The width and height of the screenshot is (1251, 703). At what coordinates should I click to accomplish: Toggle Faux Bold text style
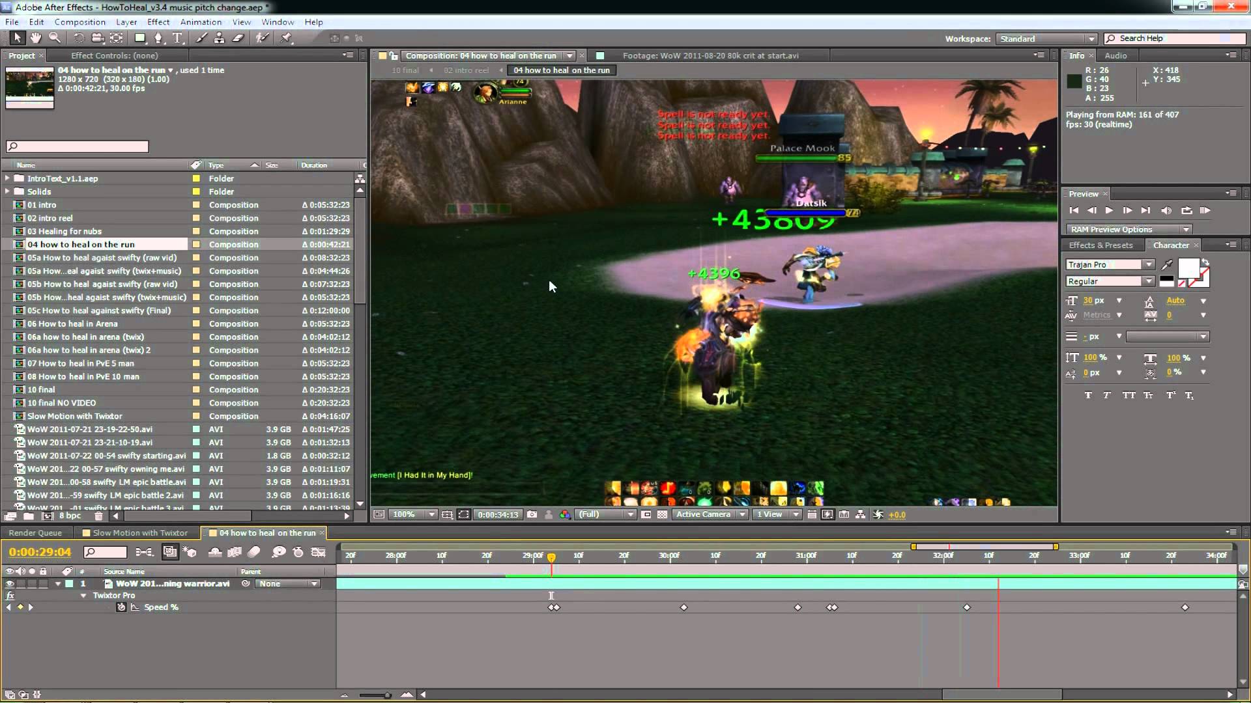tap(1088, 395)
